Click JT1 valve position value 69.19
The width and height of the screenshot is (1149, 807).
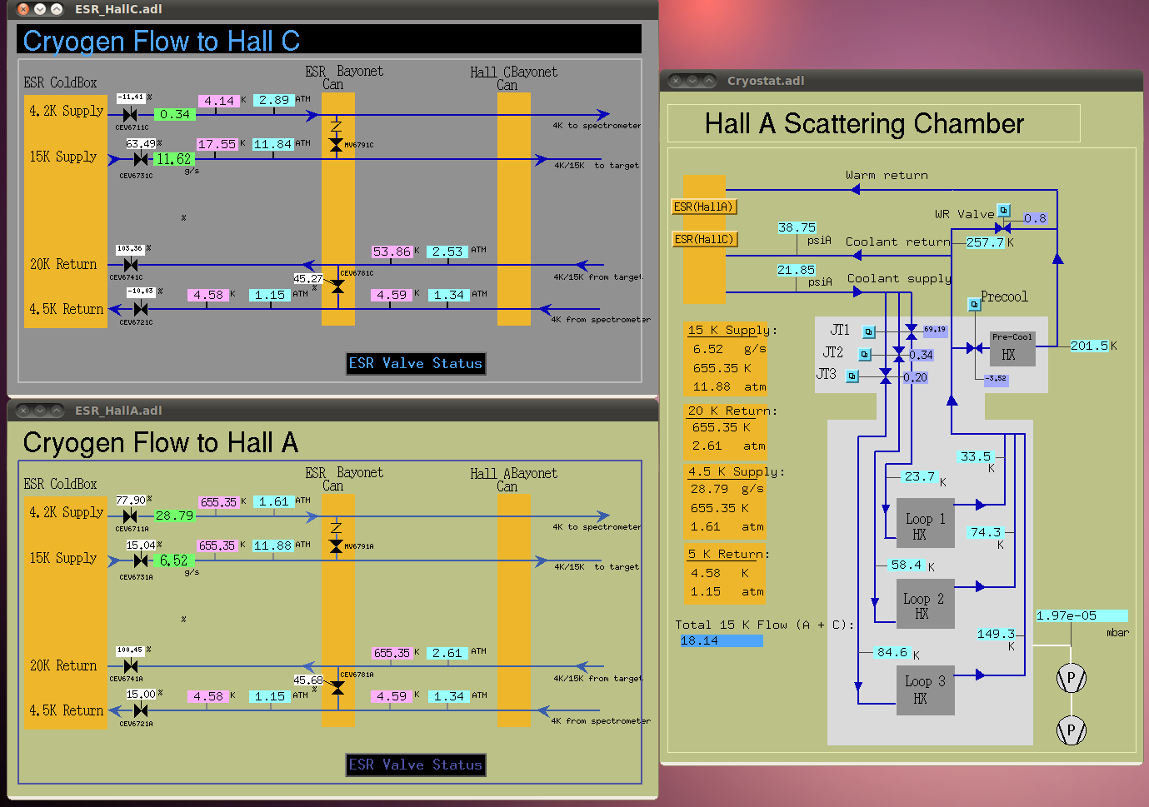pyautogui.click(x=934, y=330)
